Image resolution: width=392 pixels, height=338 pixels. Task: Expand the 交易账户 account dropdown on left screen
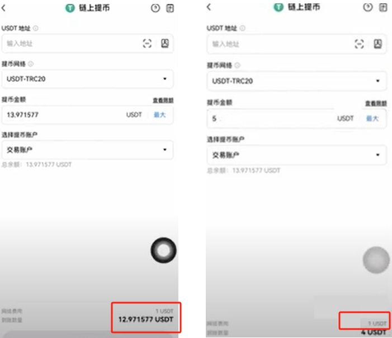[x=87, y=150]
